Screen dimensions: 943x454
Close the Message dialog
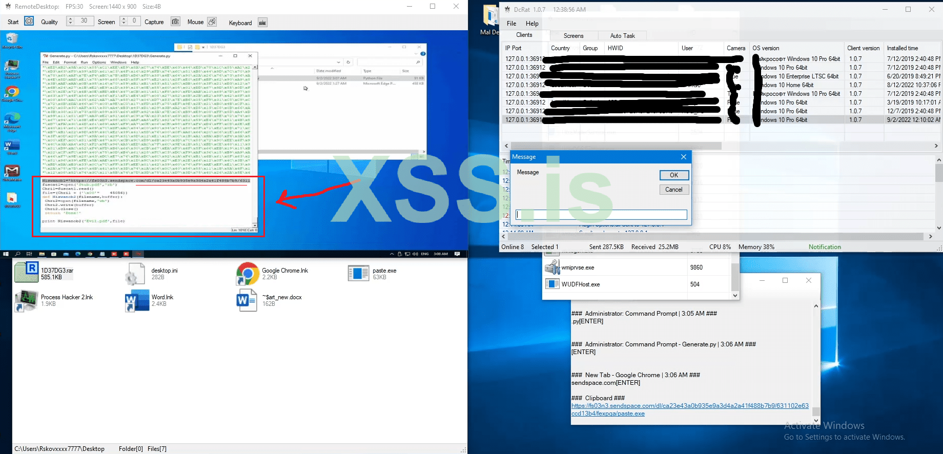click(x=683, y=157)
